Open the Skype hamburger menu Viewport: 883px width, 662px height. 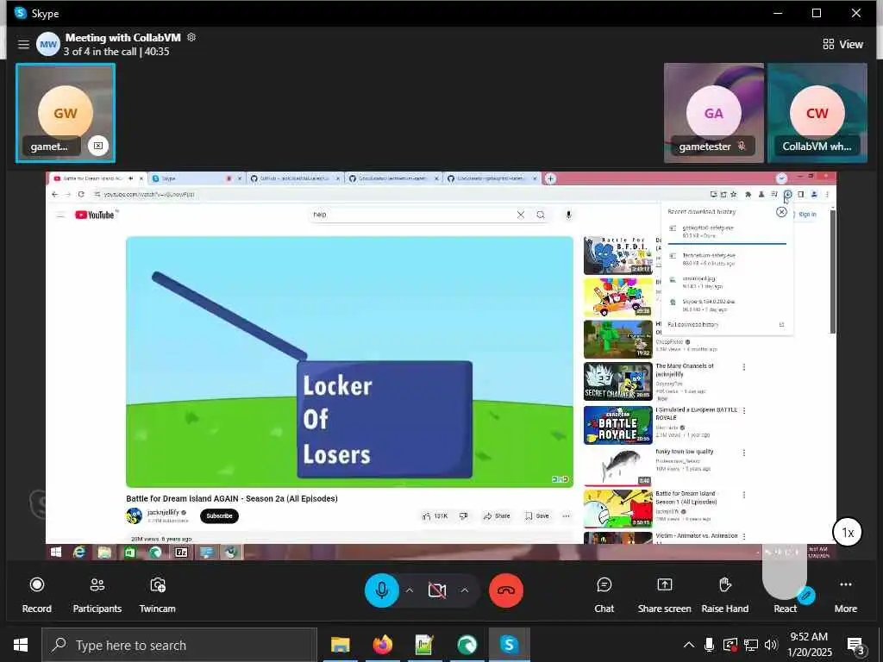23,44
